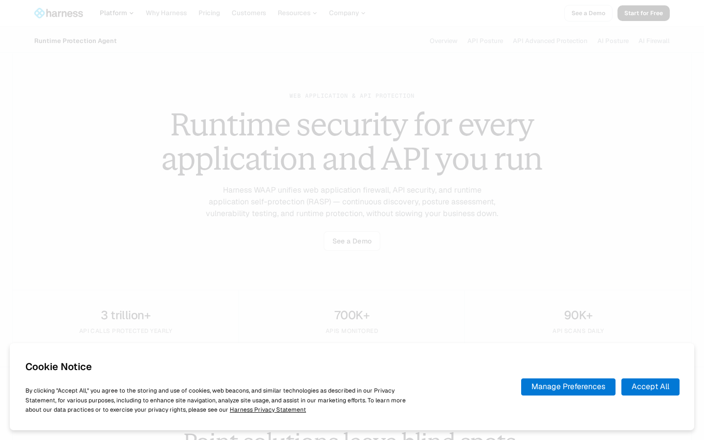The width and height of the screenshot is (704, 440).
Task: Click the Cookie Notice heading
Action: 59,367
